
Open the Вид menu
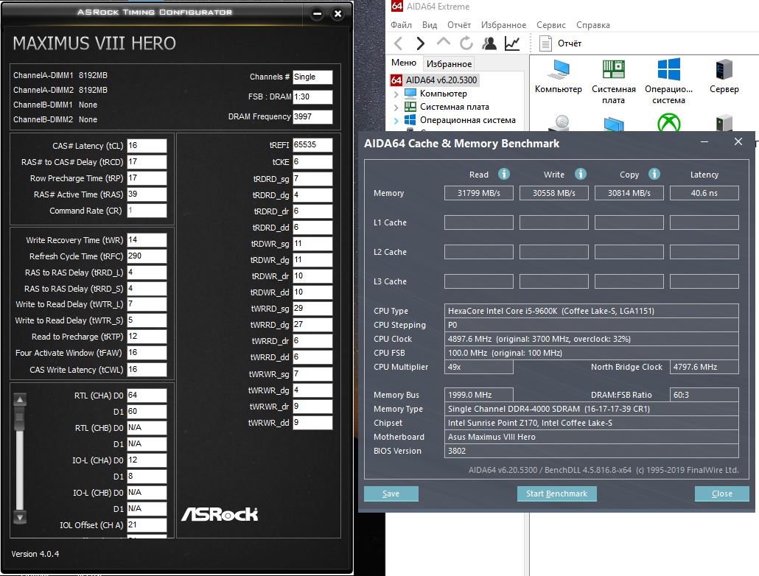[x=430, y=25]
